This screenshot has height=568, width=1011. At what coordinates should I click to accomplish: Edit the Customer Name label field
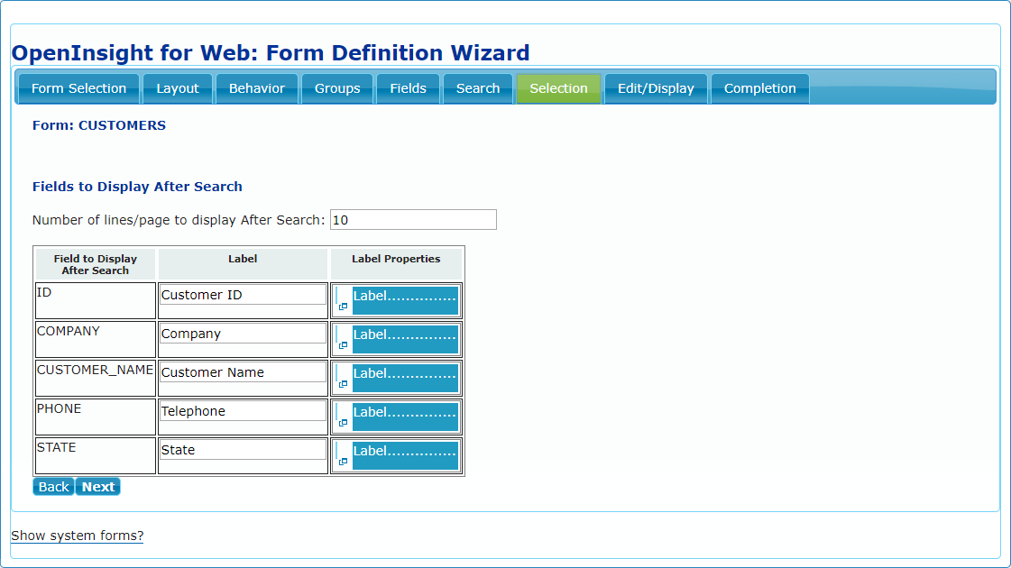point(244,372)
